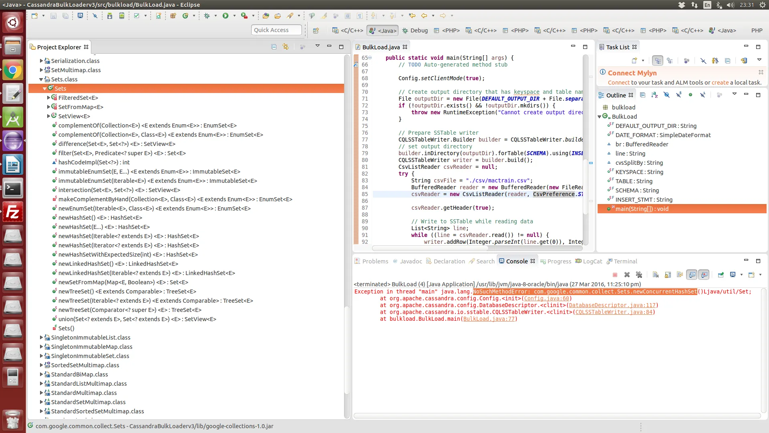769x433 pixels.
Task: Open Chrome from the Ubuntu launcher
Action: [x=13, y=71]
